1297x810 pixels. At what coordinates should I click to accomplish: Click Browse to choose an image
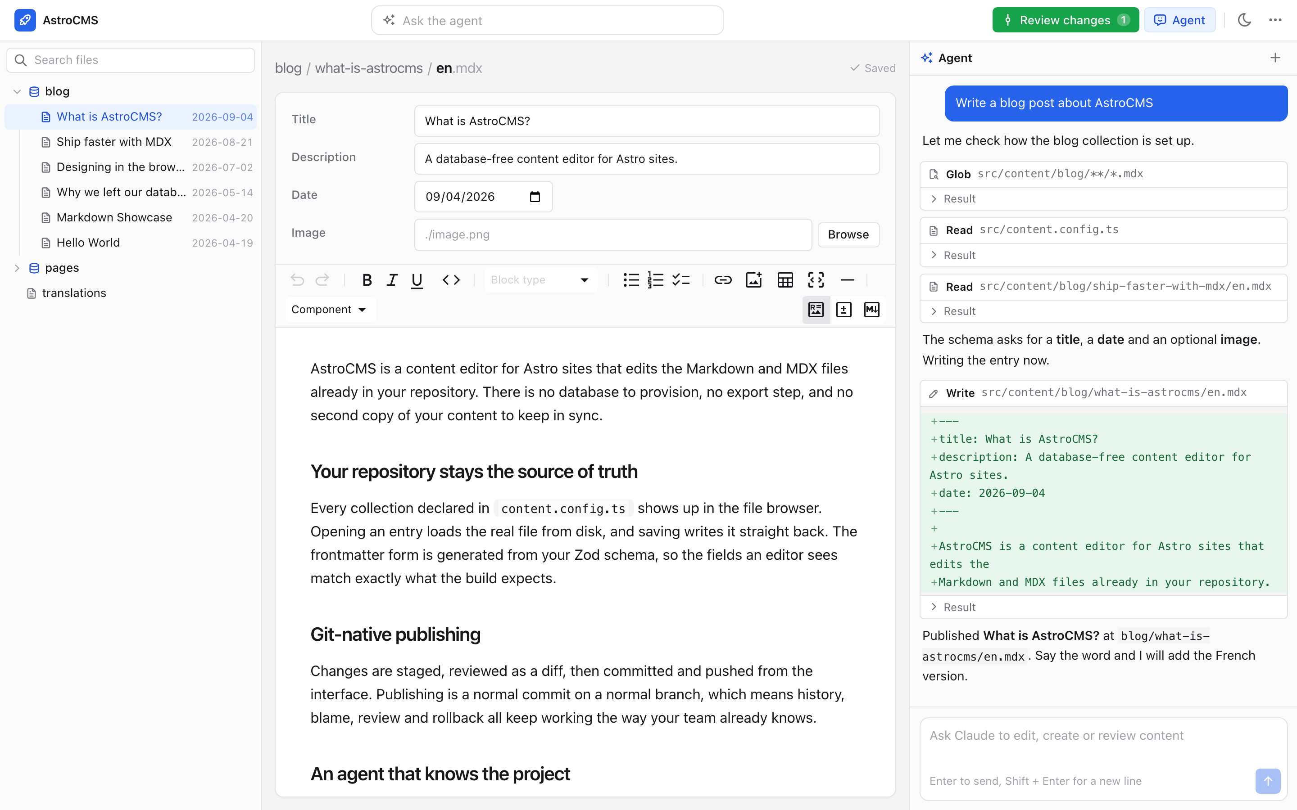(x=848, y=234)
